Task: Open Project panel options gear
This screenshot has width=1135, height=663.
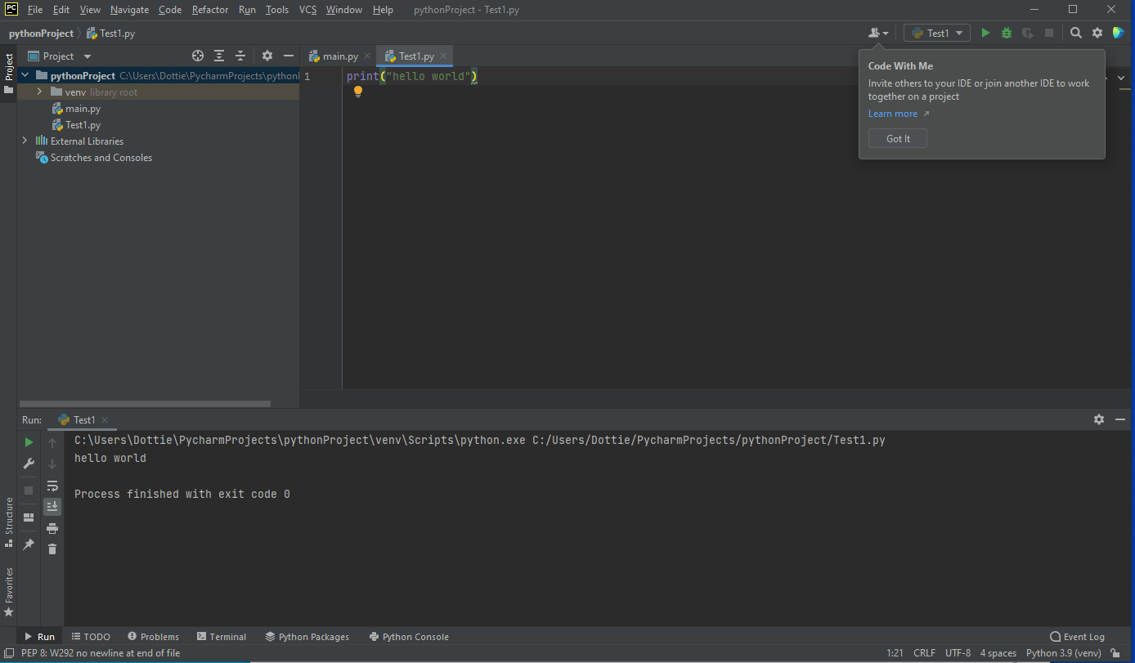Action: (x=267, y=56)
